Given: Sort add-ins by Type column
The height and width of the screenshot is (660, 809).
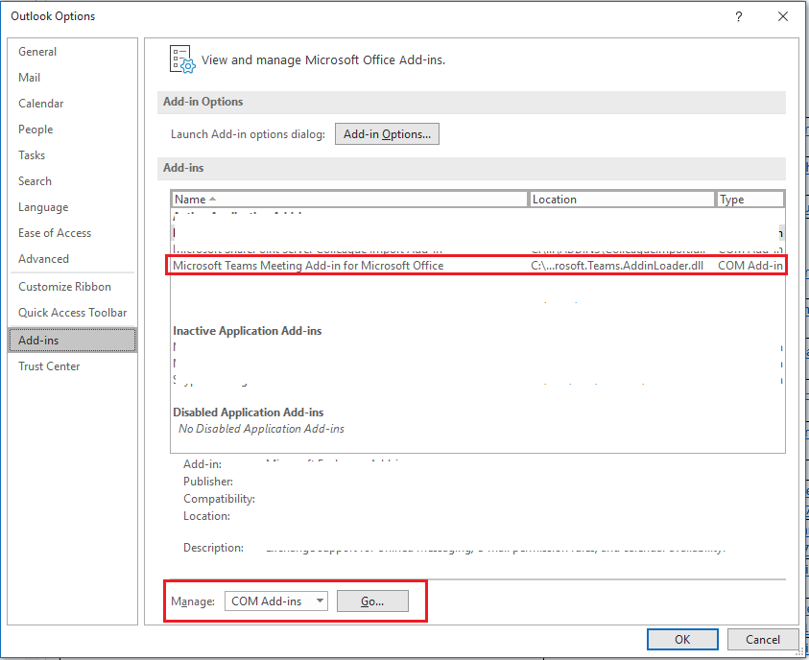Looking at the screenshot, I should pos(750,199).
